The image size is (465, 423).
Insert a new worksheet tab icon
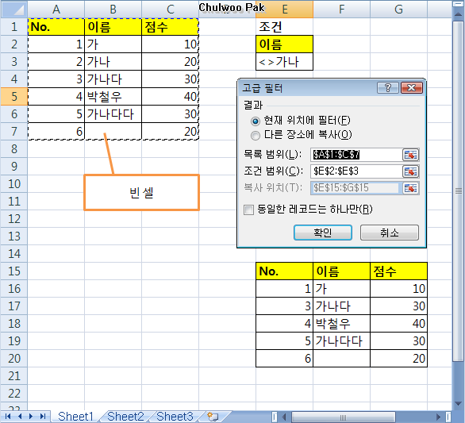[213, 417]
